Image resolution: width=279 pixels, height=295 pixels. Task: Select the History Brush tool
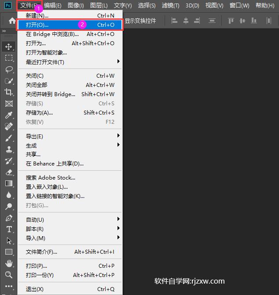[9, 161]
